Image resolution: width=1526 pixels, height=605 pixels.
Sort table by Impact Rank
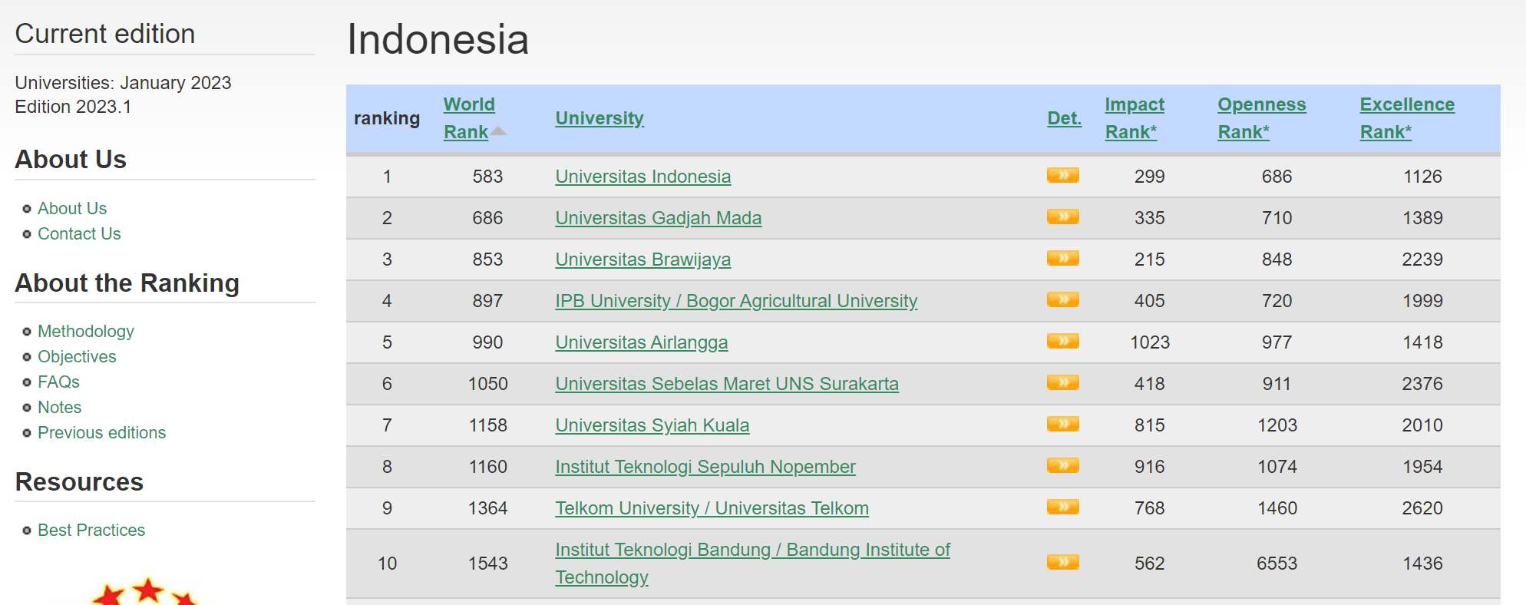pyautogui.click(x=1134, y=117)
